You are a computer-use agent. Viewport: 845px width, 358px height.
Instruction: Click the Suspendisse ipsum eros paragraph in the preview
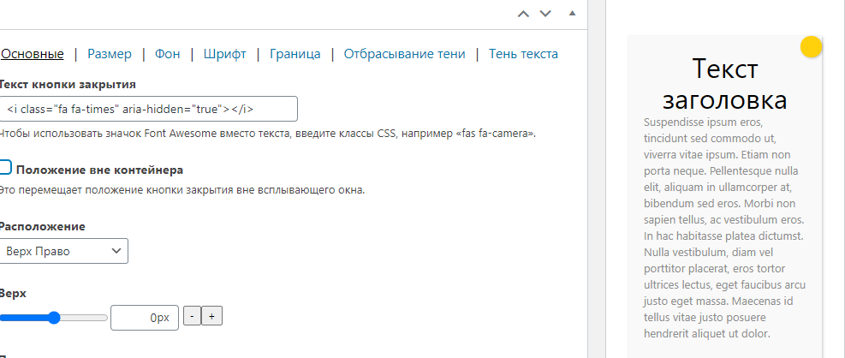pos(725,227)
